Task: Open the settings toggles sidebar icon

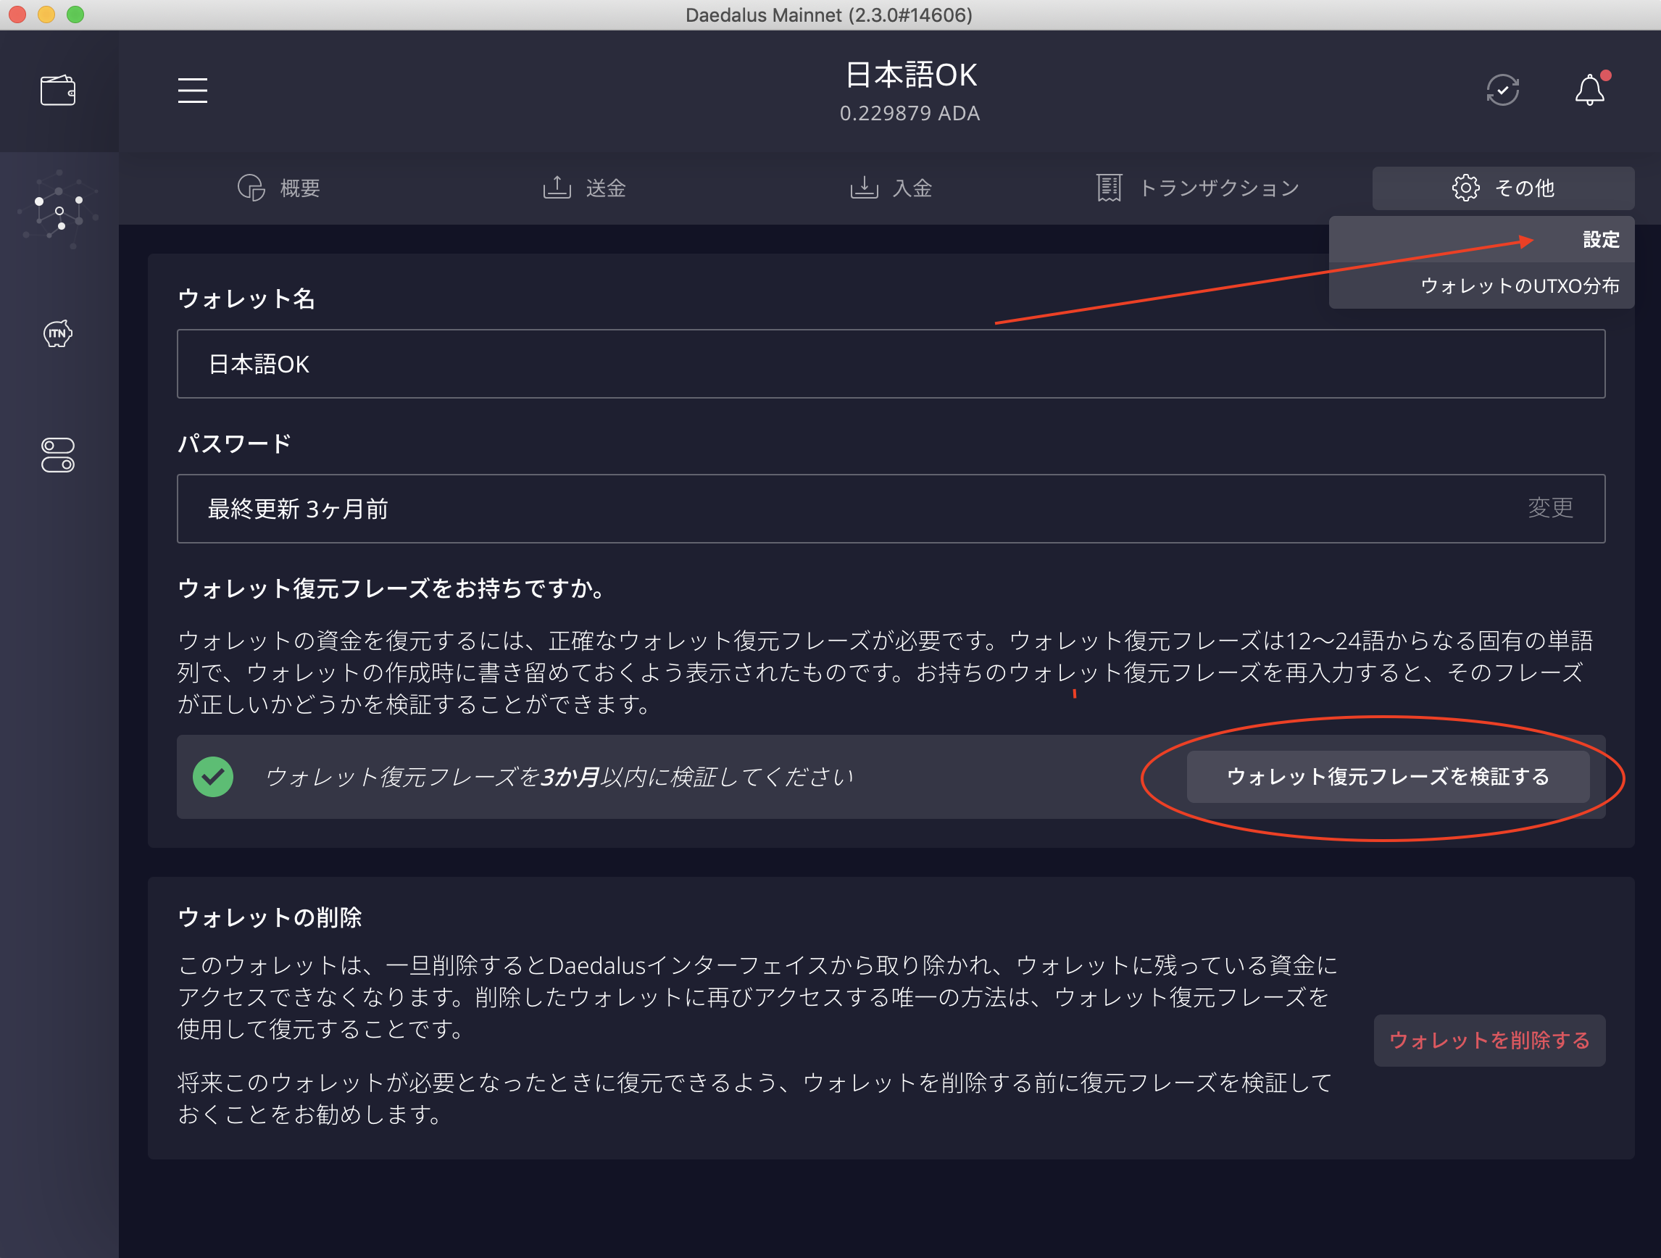Action: tap(58, 455)
